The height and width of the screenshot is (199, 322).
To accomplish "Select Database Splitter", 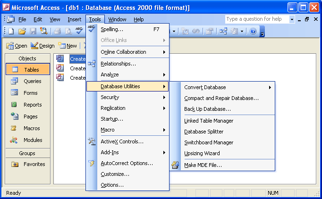I will coord(222,132).
